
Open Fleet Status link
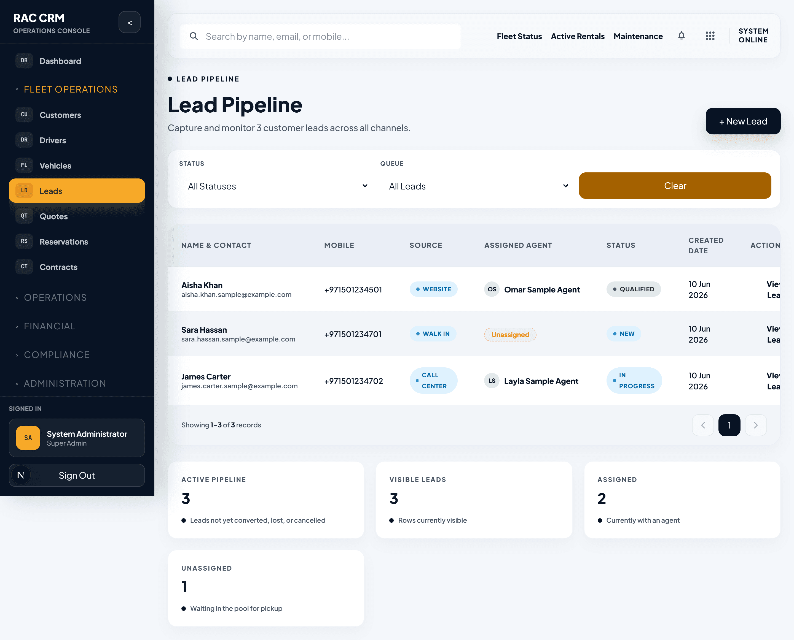point(519,36)
